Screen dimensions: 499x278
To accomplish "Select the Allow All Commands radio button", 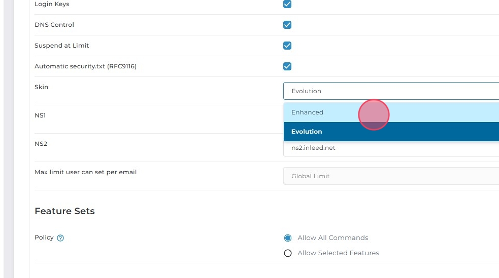I will point(288,238).
